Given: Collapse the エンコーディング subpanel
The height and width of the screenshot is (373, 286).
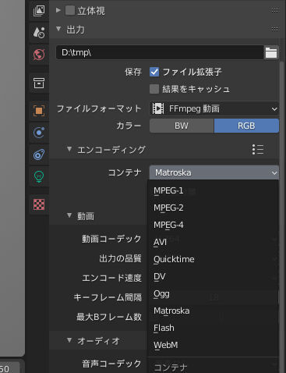Looking at the screenshot, I should (x=69, y=149).
